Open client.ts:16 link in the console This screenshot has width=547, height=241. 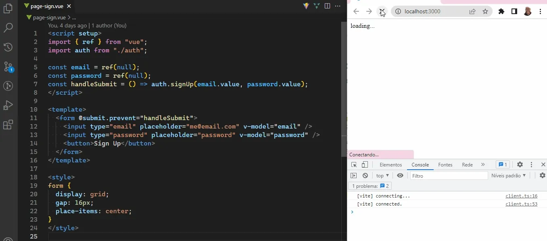522,196
